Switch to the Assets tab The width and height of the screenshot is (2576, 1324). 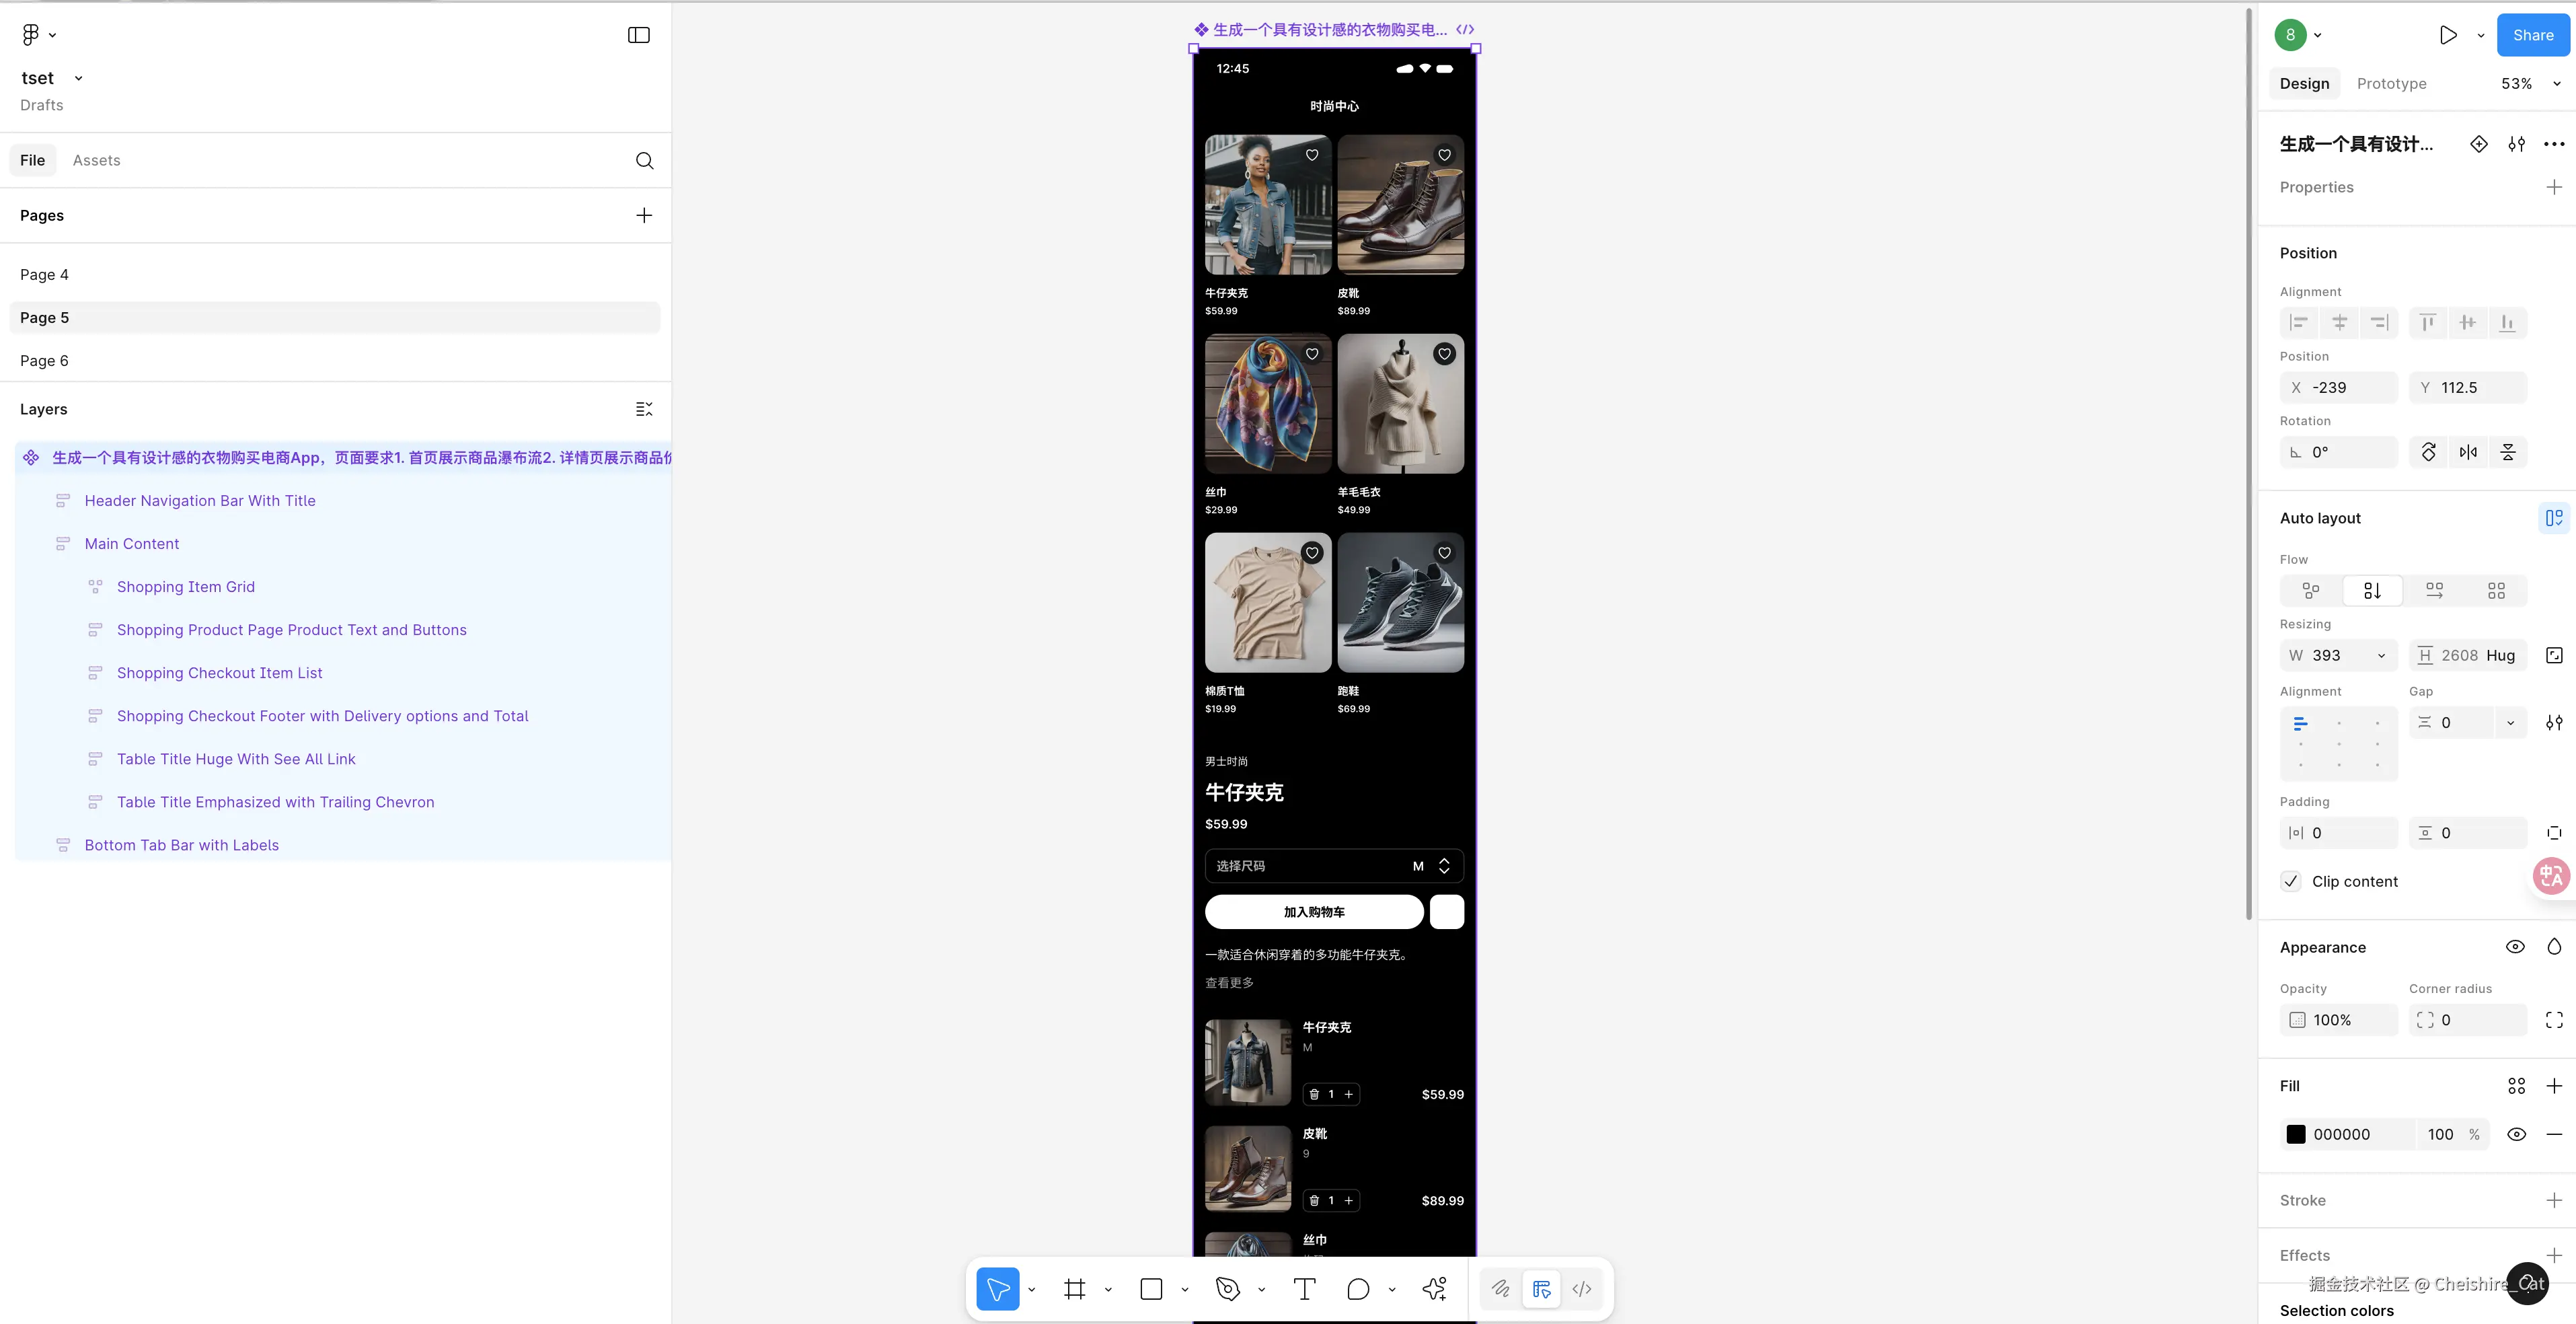[96, 160]
